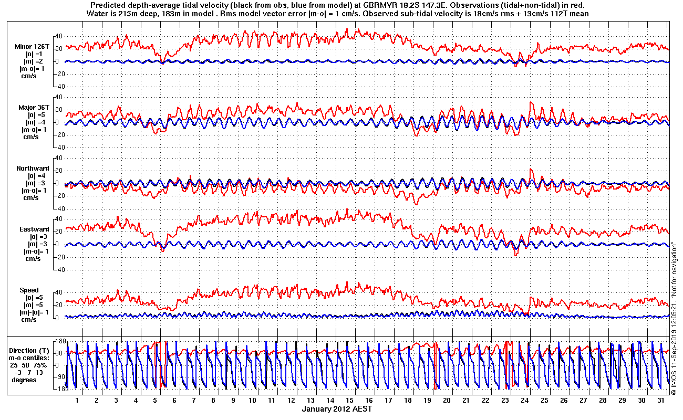Image resolution: width=683 pixels, height=420 pixels.
Task: Click the 'January 2012 AEST' axis title
Action: 337,409
